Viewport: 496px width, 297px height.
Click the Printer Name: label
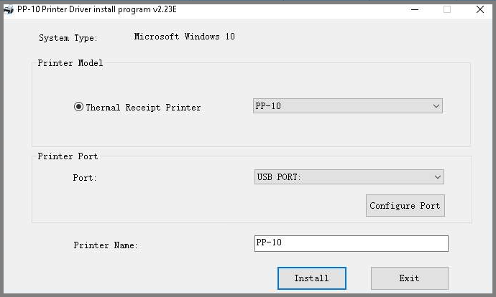[106, 245]
